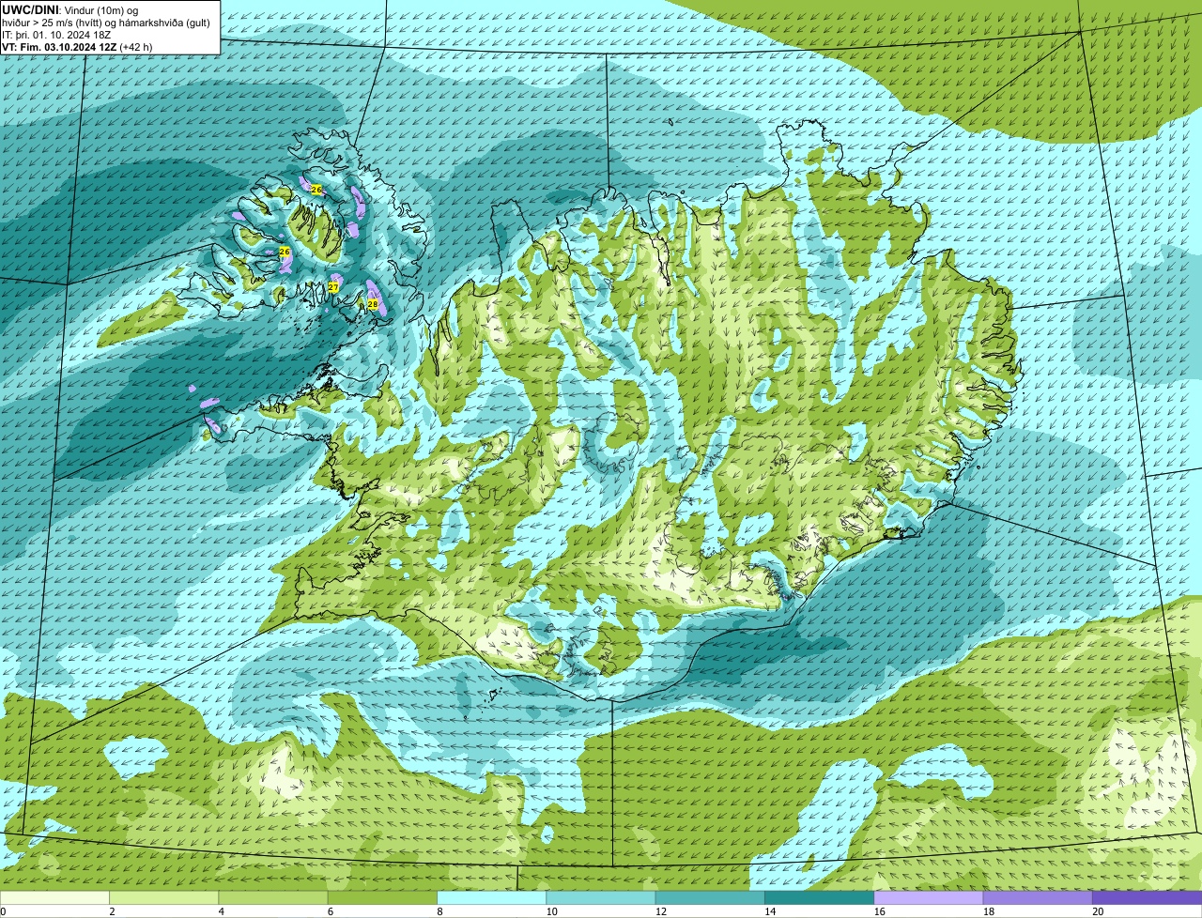This screenshot has height=918, width=1202.
Task: Click the legend scale label "18"
Action: tap(988, 911)
